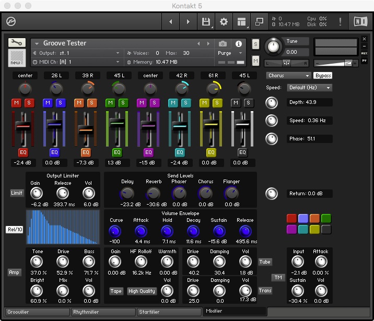
Task: Open the save floppy disk menu
Action: pyautogui.click(x=206, y=22)
